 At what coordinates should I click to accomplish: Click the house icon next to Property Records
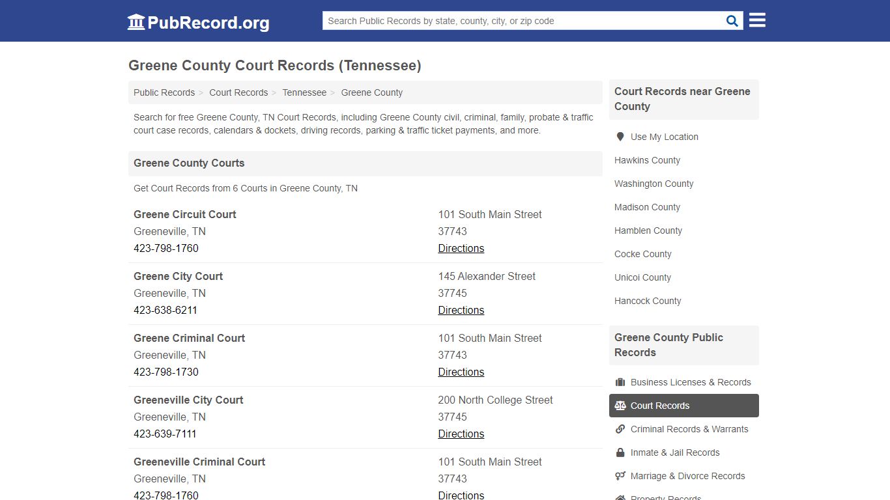[x=620, y=497]
